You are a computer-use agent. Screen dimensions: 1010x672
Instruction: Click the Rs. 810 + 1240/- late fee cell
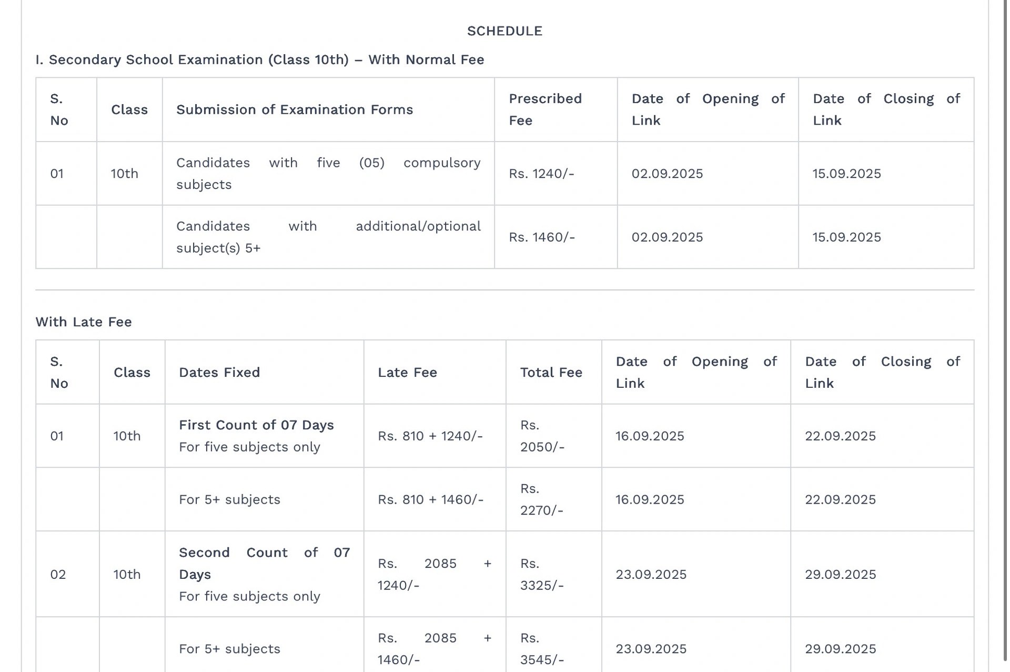430,436
